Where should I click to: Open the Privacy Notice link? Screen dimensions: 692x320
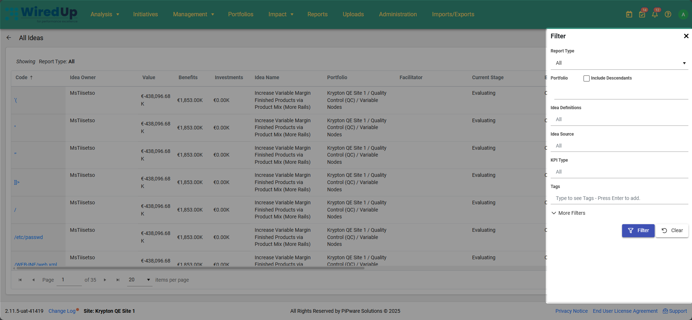click(x=571, y=311)
